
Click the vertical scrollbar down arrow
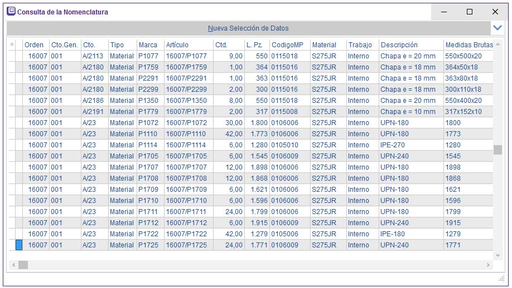pyautogui.click(x=498, y=255)
